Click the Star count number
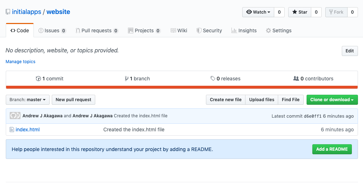This screenshot has width=363, height=188. click(316, 12)
